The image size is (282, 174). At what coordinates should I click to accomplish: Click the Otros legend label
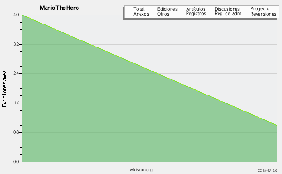pos(163,14)
